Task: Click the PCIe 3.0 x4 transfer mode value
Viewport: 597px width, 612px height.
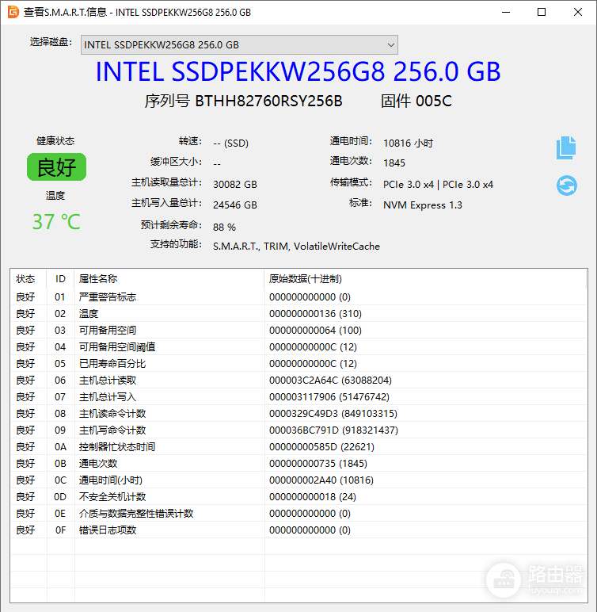Action: [x=439, y=184]
